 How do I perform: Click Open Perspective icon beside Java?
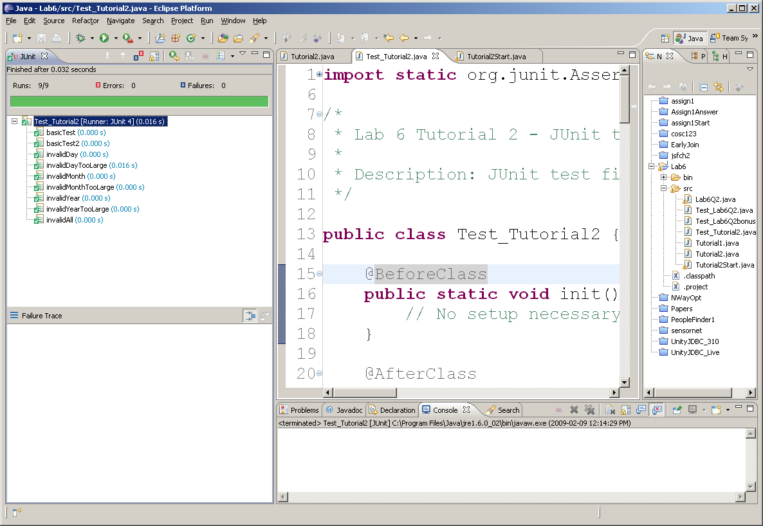665,38
